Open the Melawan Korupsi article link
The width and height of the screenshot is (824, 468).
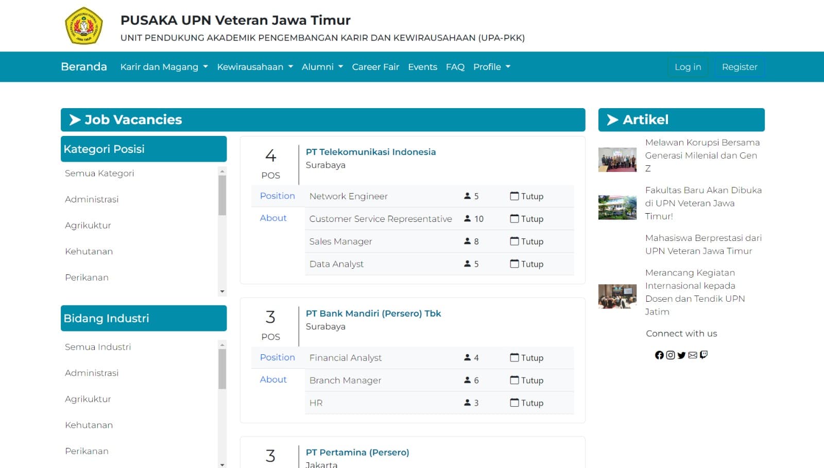[x=702, y=155]
